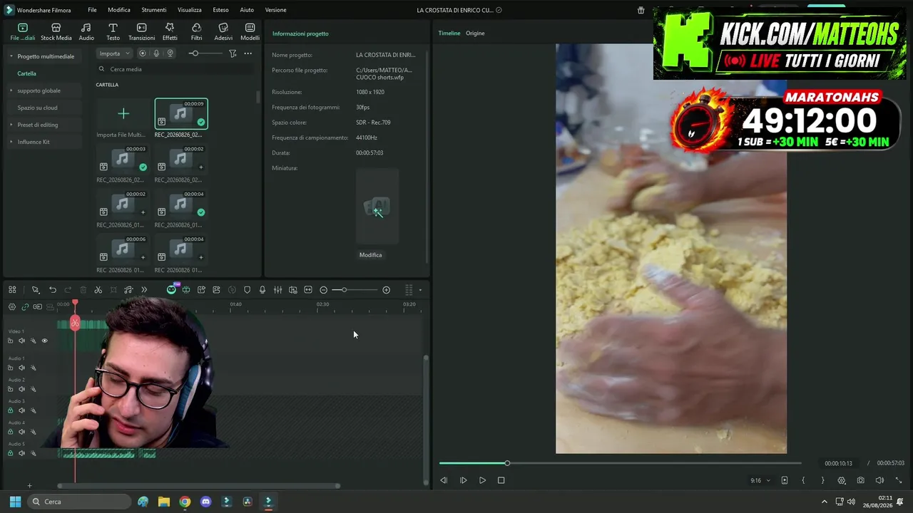Toggle lock on Audio 2 track
Viewport: 913px width, 513px height.
(x=10, y=389)
